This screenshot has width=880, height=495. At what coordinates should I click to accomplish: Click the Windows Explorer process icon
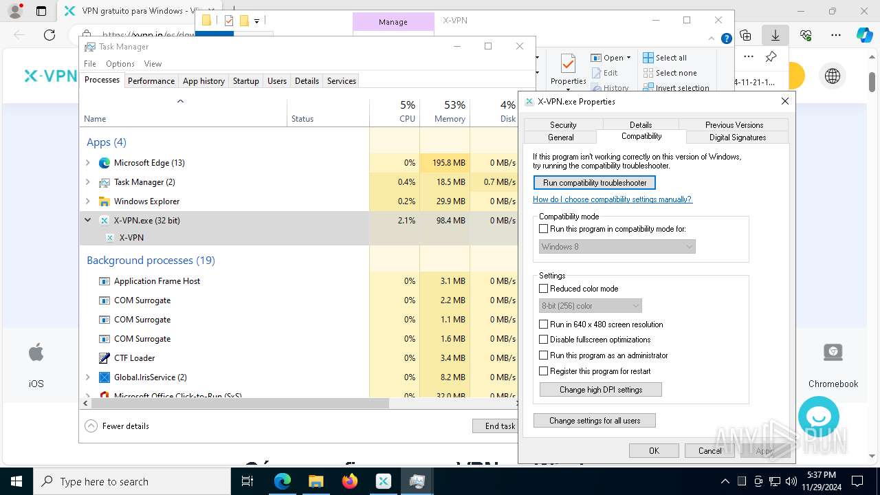[104, 201]
